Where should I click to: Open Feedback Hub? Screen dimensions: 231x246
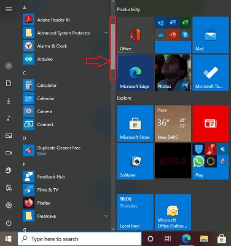pyautogui.click(x=66, y=177)
